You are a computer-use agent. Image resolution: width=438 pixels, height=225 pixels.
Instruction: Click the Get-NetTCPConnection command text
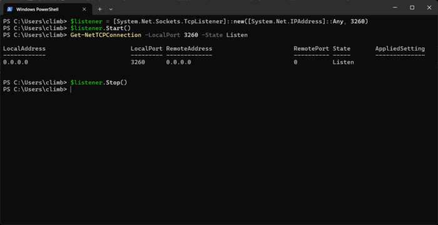[x=106, y=35]
